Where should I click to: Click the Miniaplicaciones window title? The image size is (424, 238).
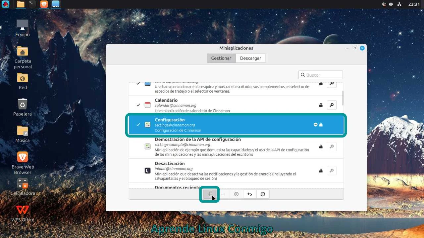tap(236, 48)
